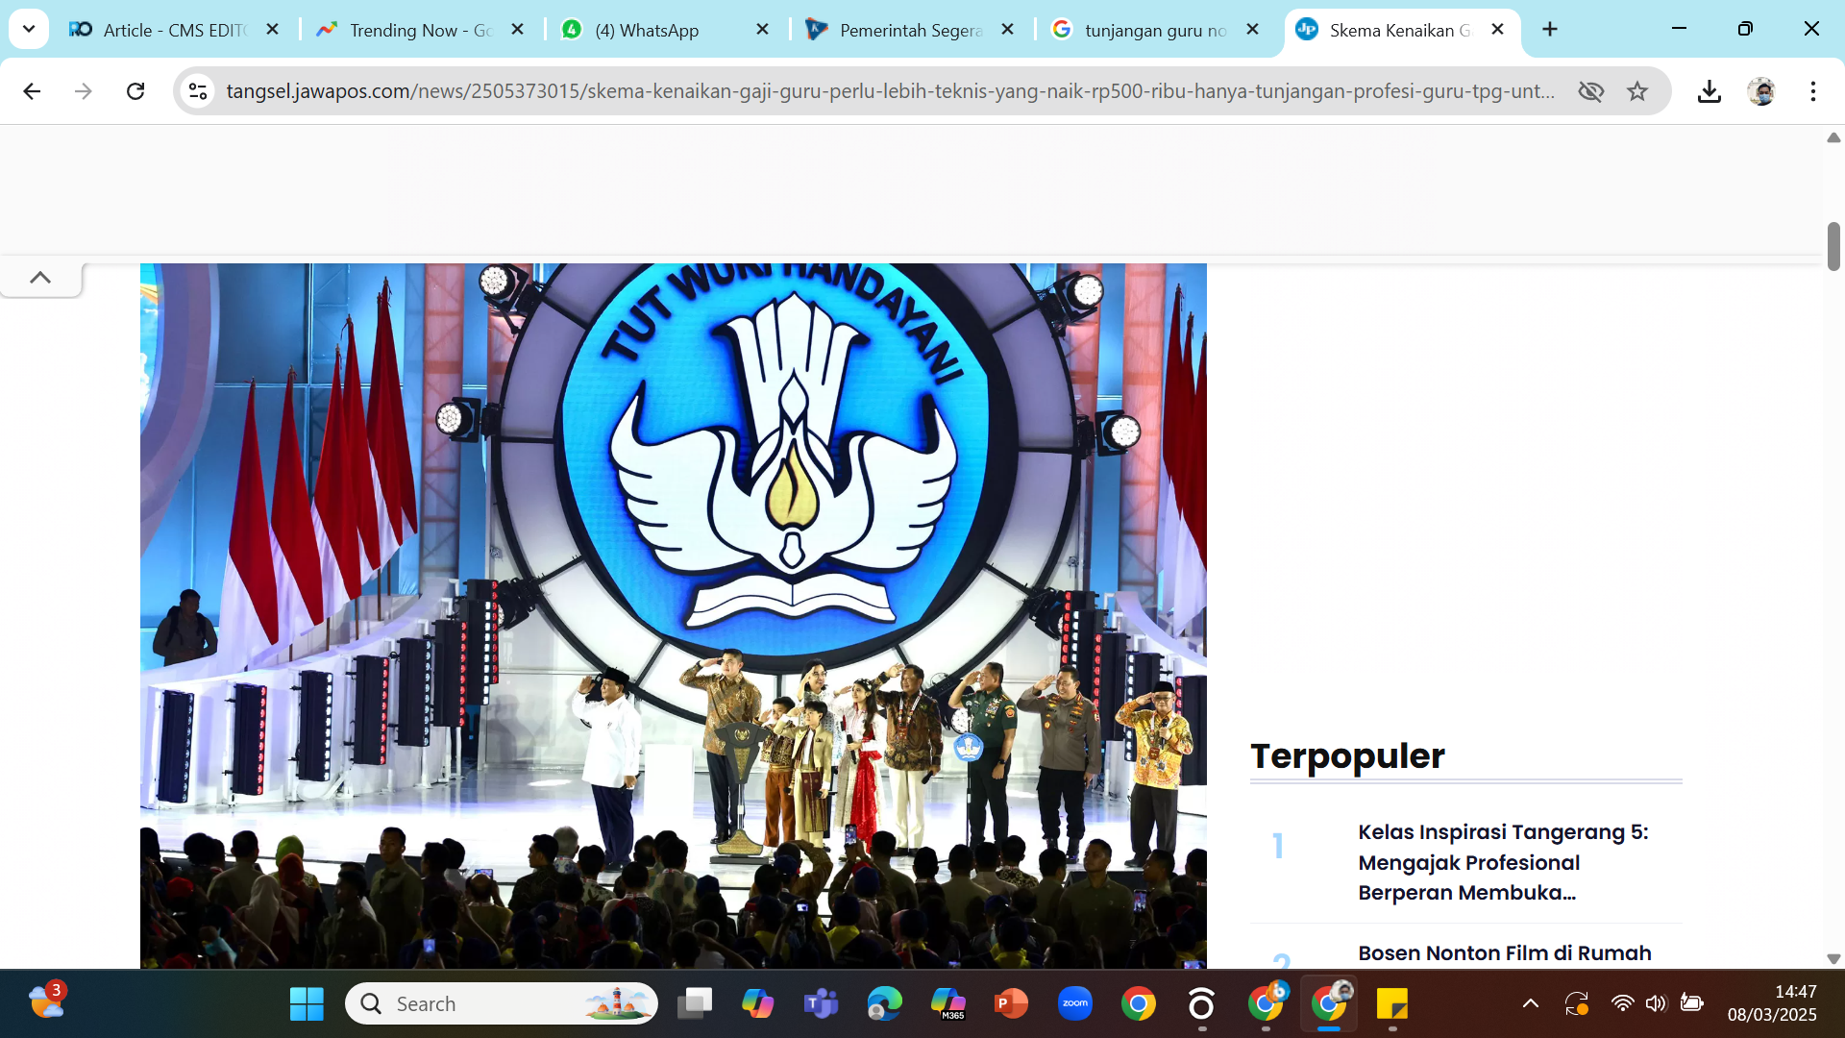Close the Article - CMS EDITOR tab
Viewport: 1845px width, 1038px height.
coord(273,30)
